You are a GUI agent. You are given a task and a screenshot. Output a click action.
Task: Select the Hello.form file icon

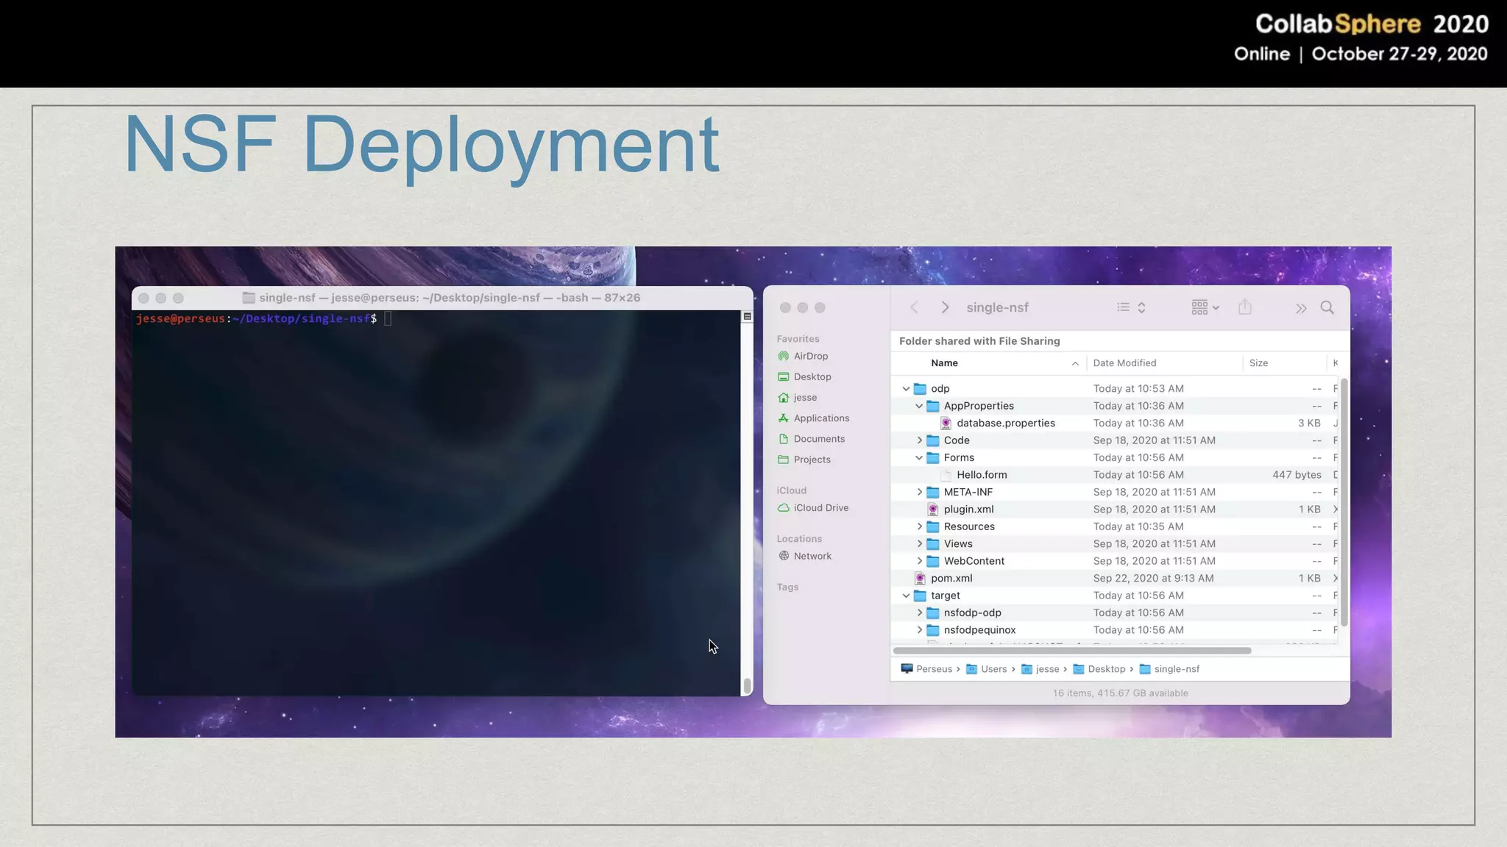point(946,475)
